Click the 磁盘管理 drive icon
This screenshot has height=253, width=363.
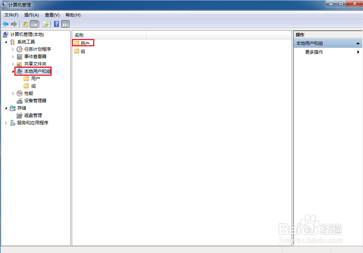click(20, 115)
